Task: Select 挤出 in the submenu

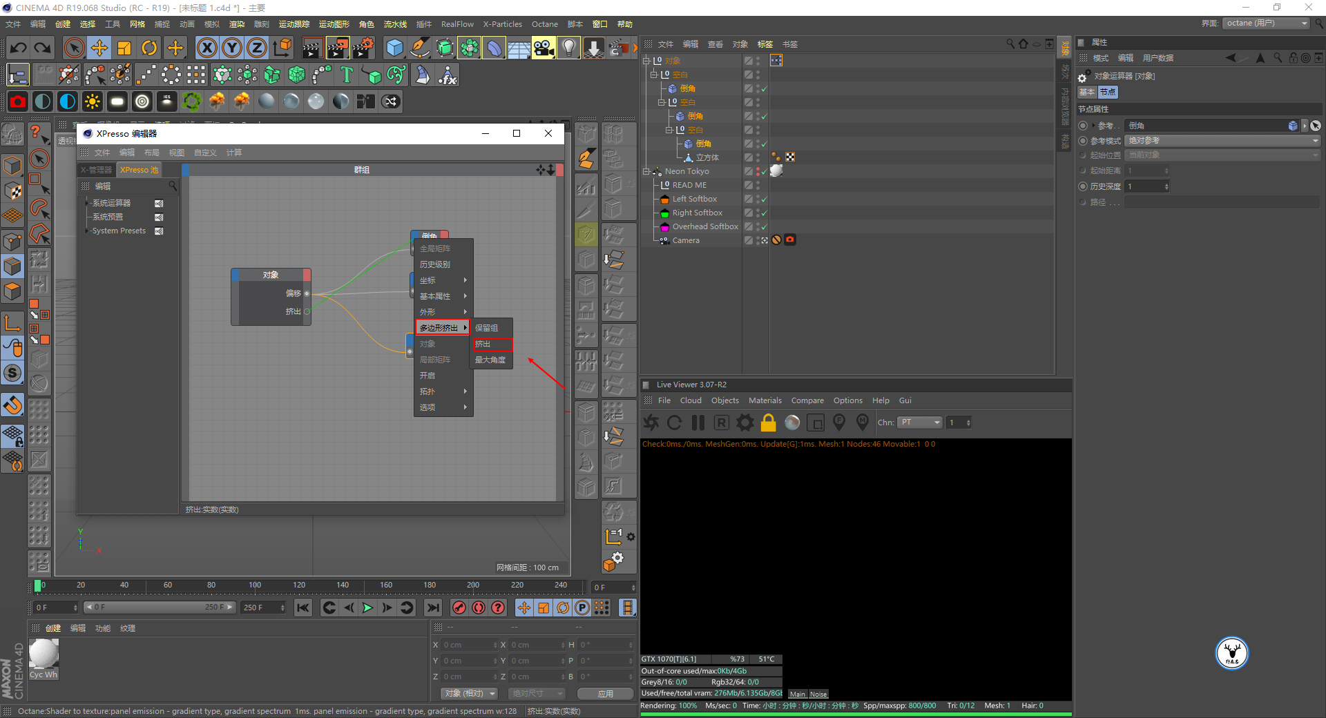Action: pos(492,344)
